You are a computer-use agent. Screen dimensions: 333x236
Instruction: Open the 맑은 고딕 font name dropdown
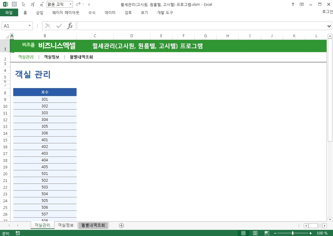point(70,4)
